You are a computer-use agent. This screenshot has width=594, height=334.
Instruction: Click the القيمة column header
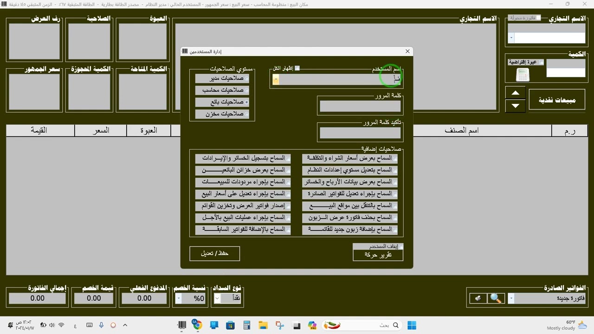click(x=40, y=131)
